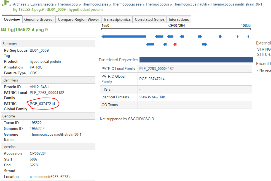Click the 10833 end coordinate label

click(x=246, y=25)
